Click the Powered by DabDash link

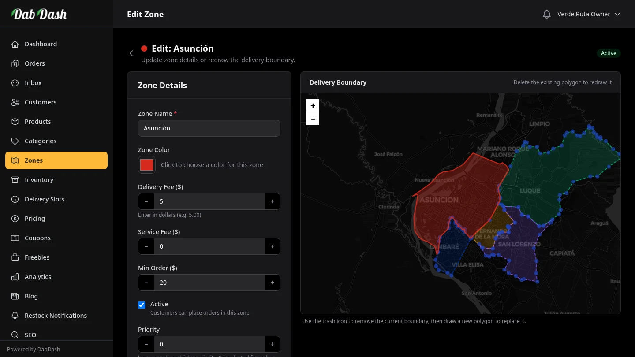(x=34, y=349)
